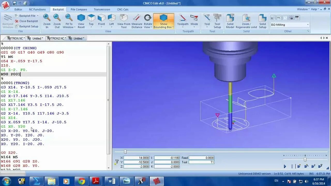Click the code line "M98 P001"
331x186 pixels.
click(x=11, y=74)
